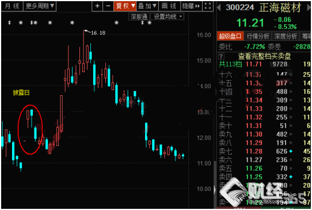Click the question mark help icon
Image resolution: width=312 pixels, height=210 pixels.
[221, 56]
